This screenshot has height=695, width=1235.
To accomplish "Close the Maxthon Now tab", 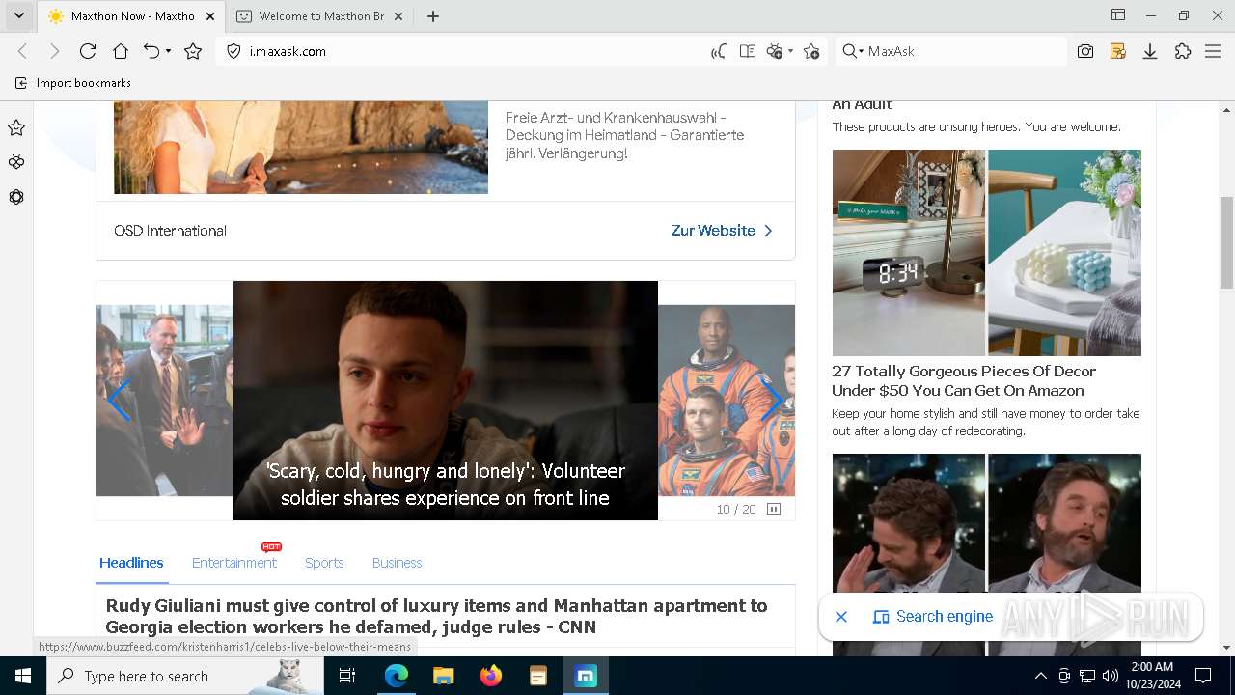I will point(209,16).
